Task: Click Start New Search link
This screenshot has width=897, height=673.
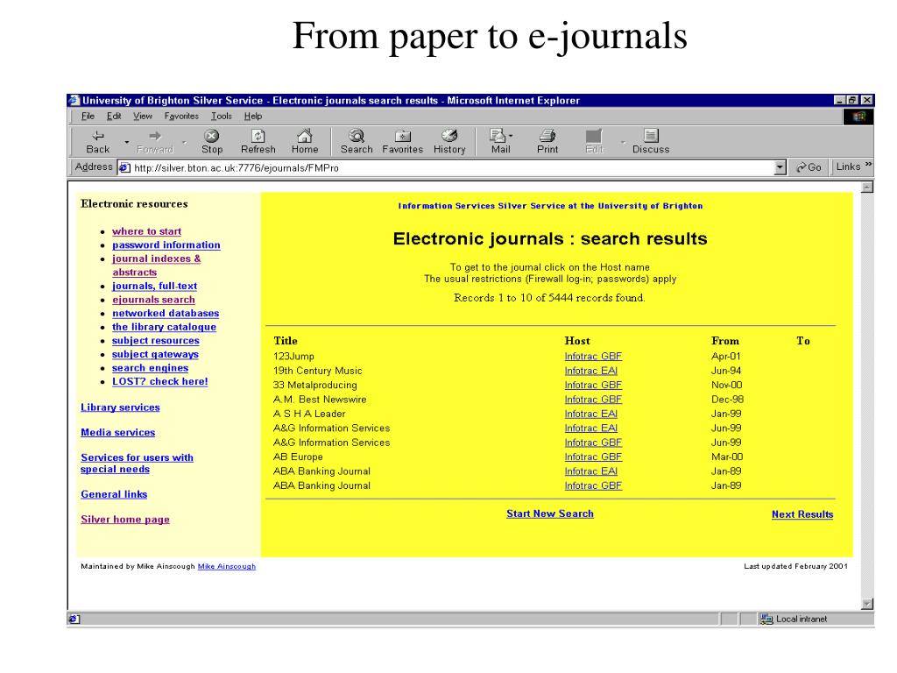Action: pyautogui.click(x=550, y=514)
